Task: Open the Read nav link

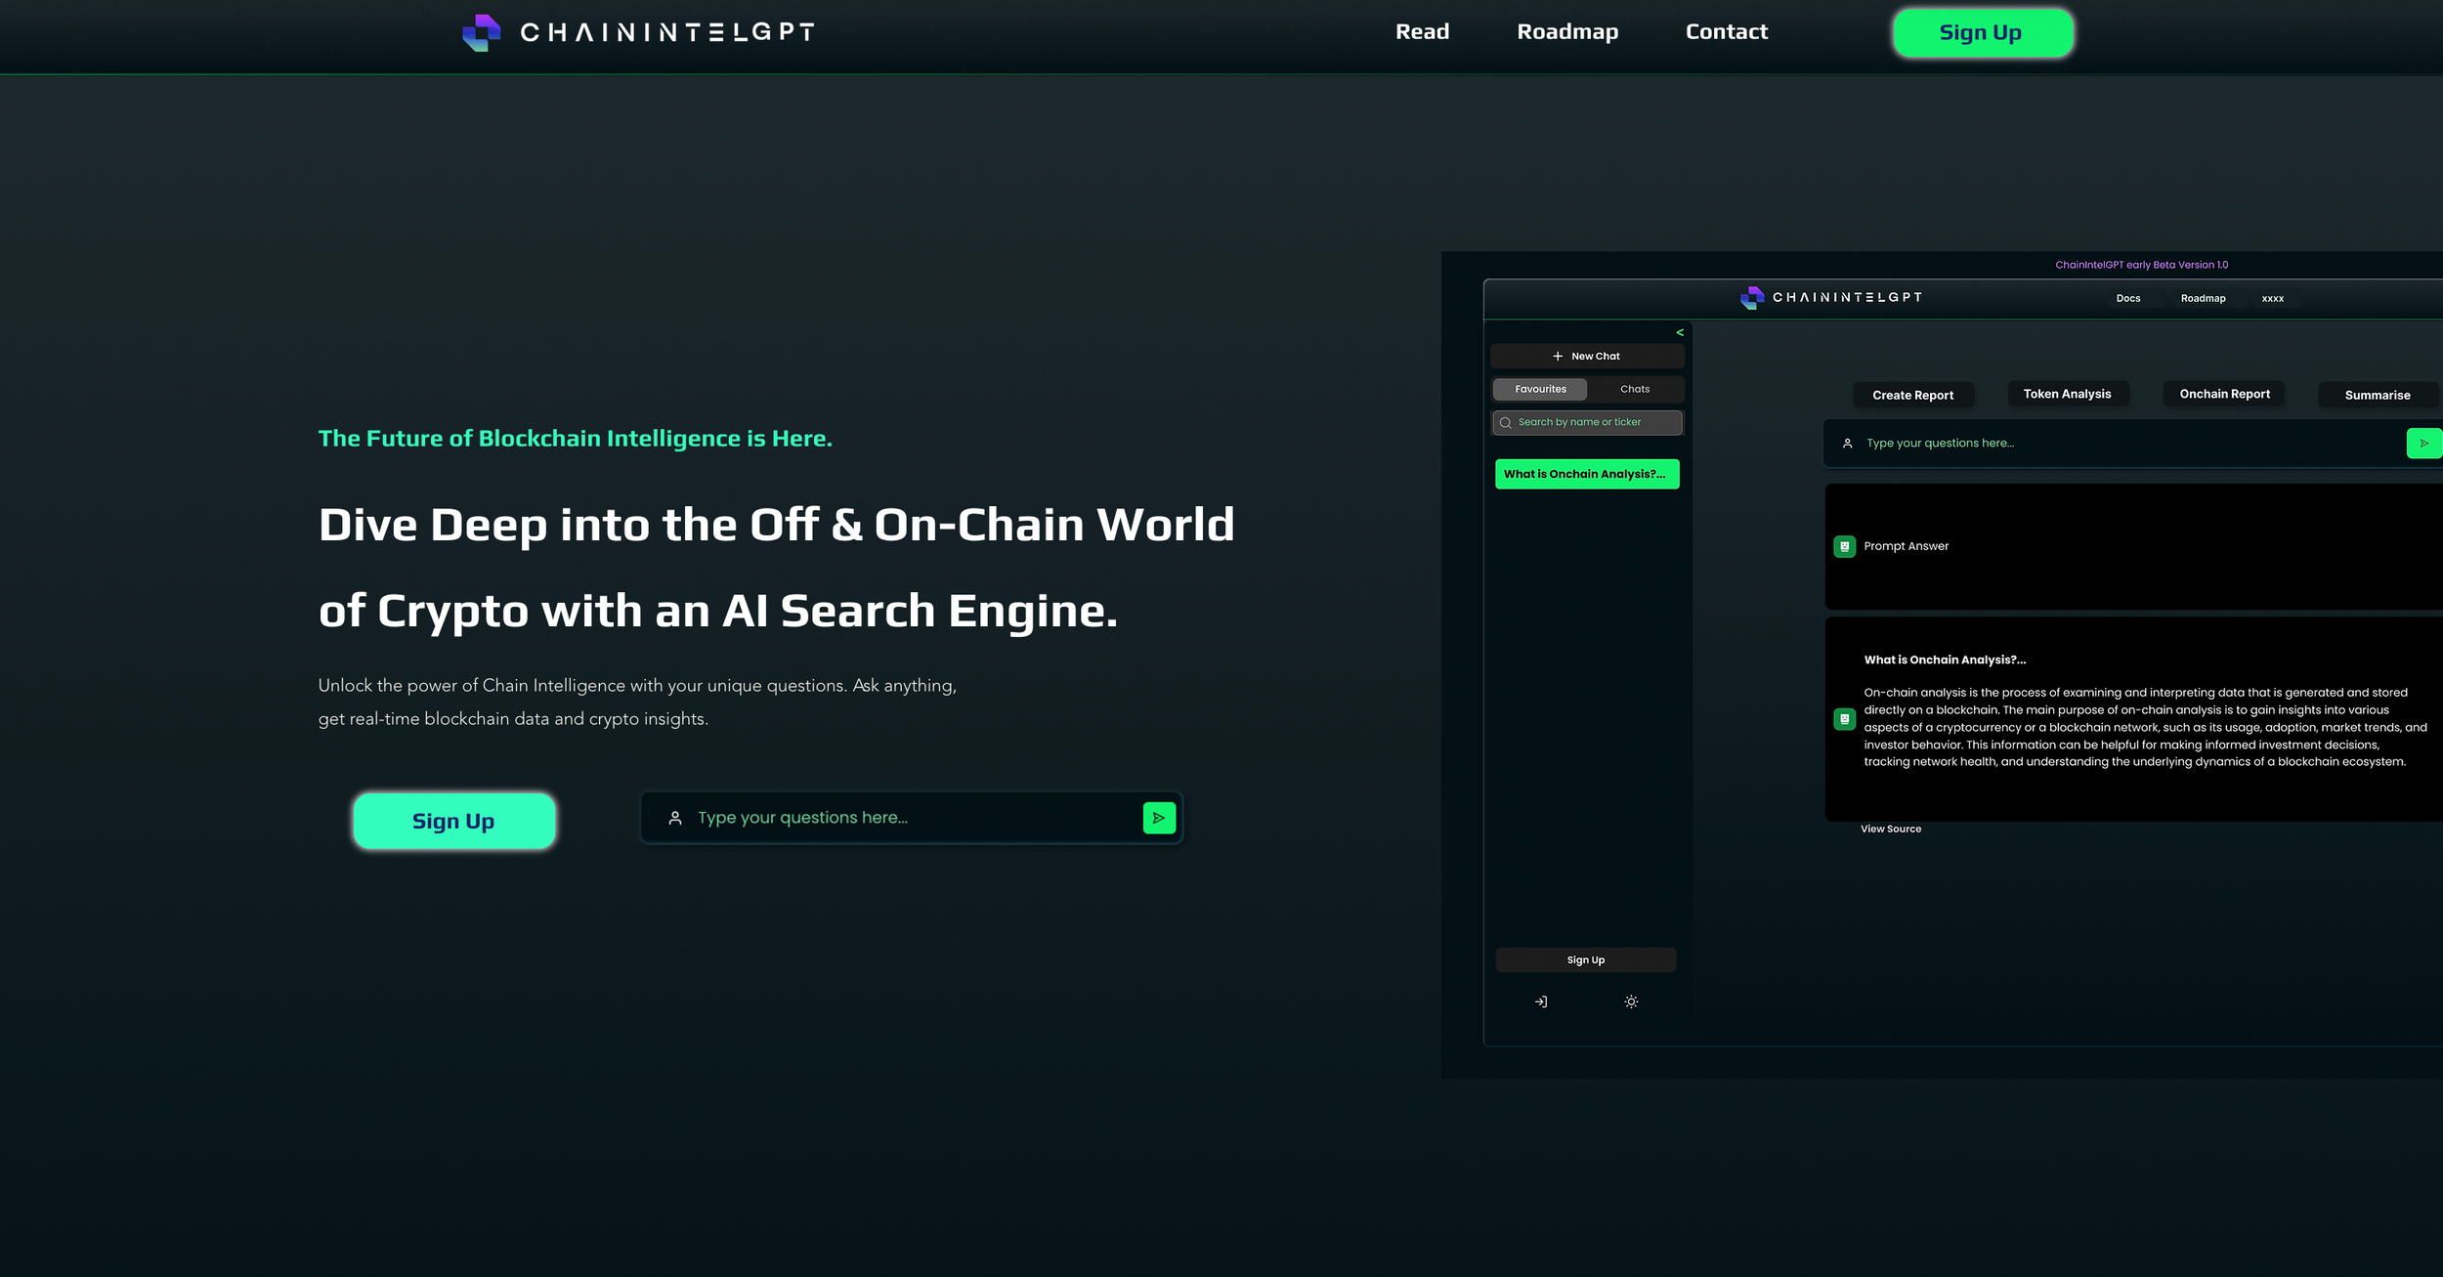Action: tap(1422, 32)
